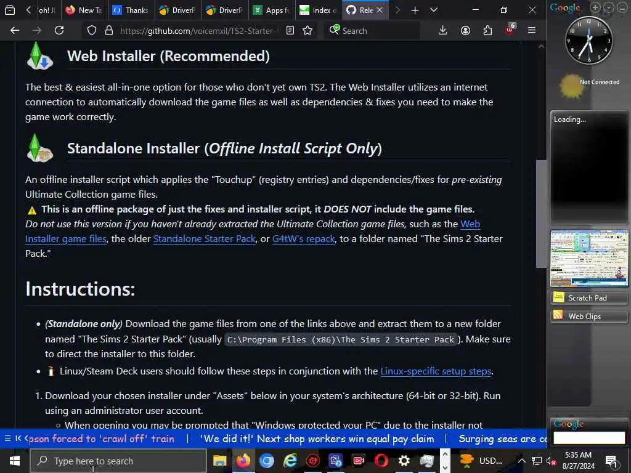Open the tracking protection shield panel
This screenshot has width=631, height=473.
tap(92, 31)
